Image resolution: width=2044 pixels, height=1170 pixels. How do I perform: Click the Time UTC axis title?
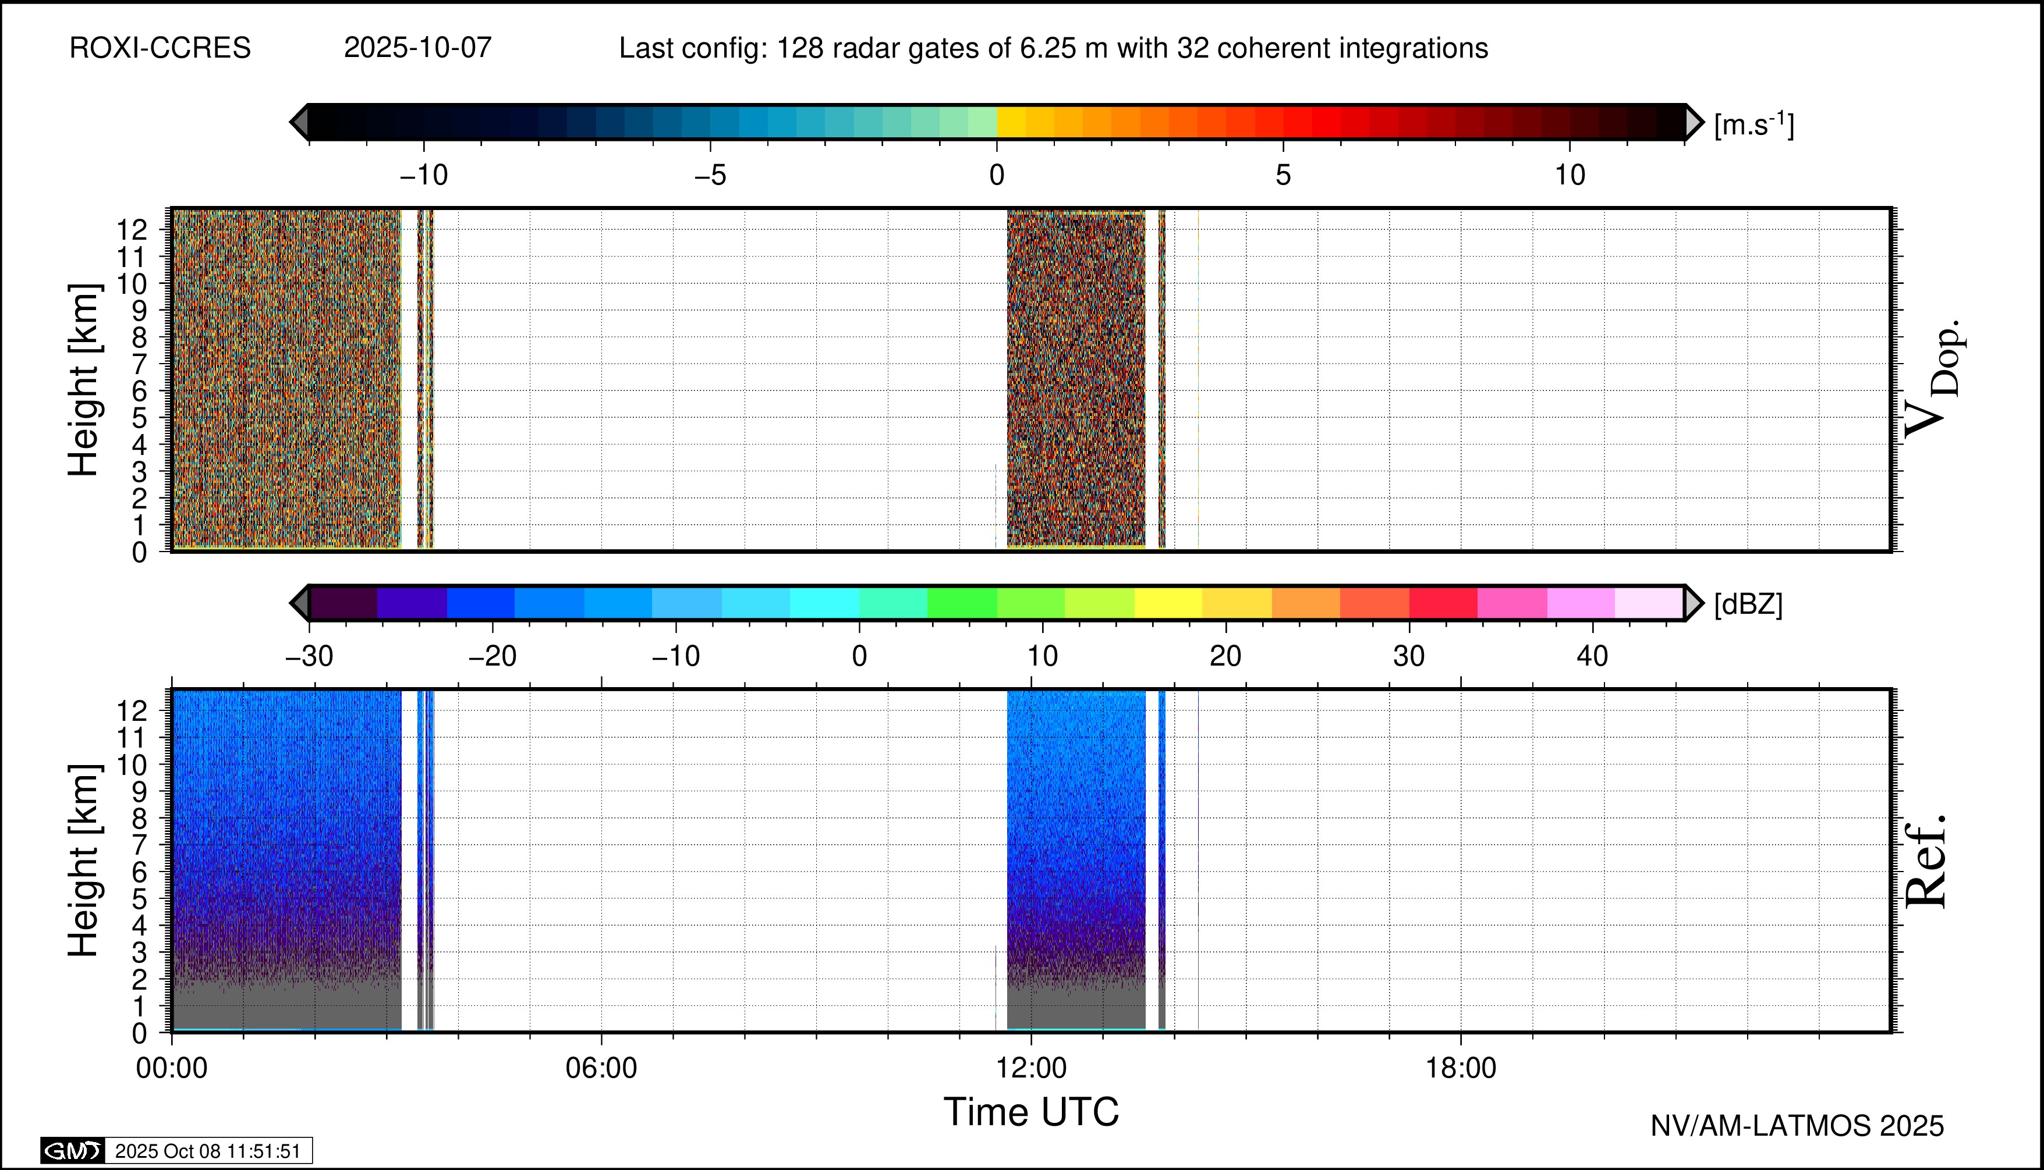pos(1031,1112)
